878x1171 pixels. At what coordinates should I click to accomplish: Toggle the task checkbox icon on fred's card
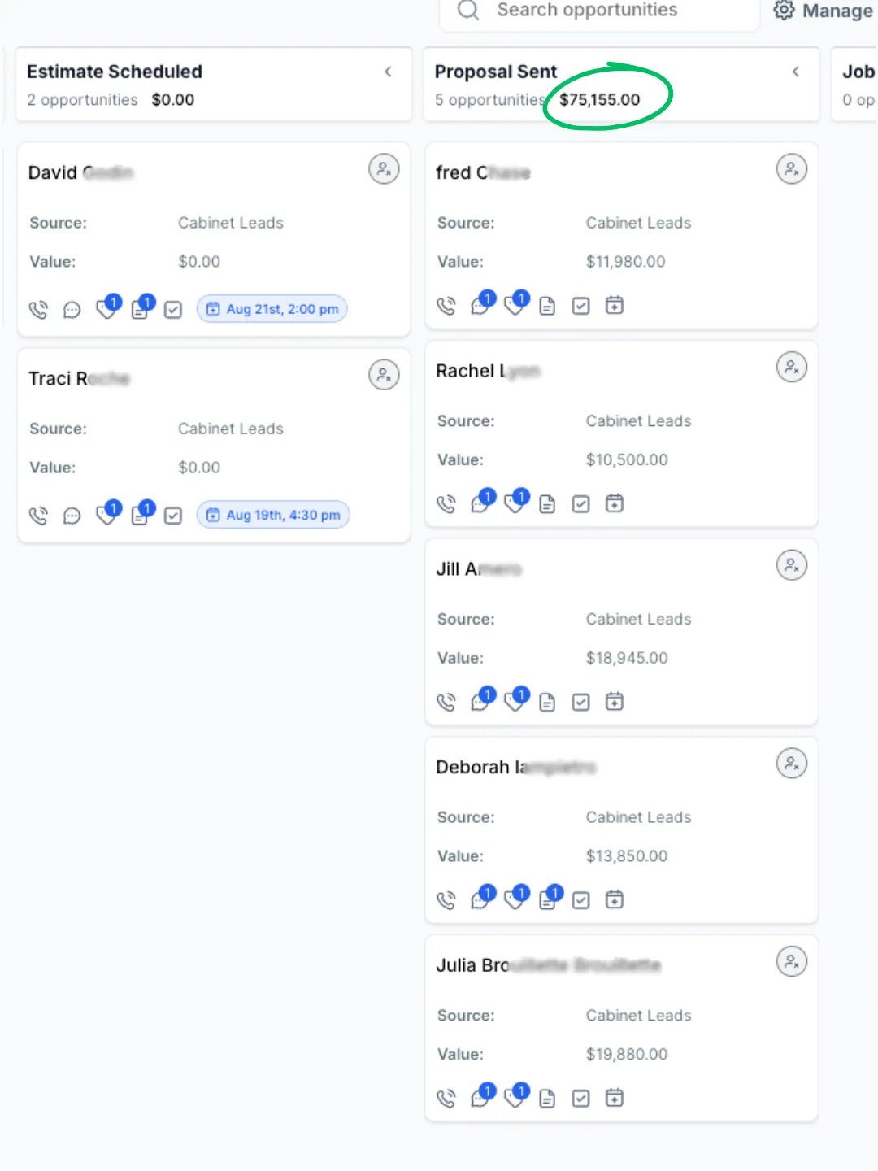pos(580,306)
